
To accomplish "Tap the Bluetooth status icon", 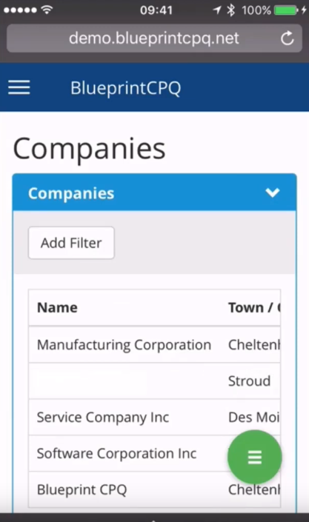I will coord(230,10).
